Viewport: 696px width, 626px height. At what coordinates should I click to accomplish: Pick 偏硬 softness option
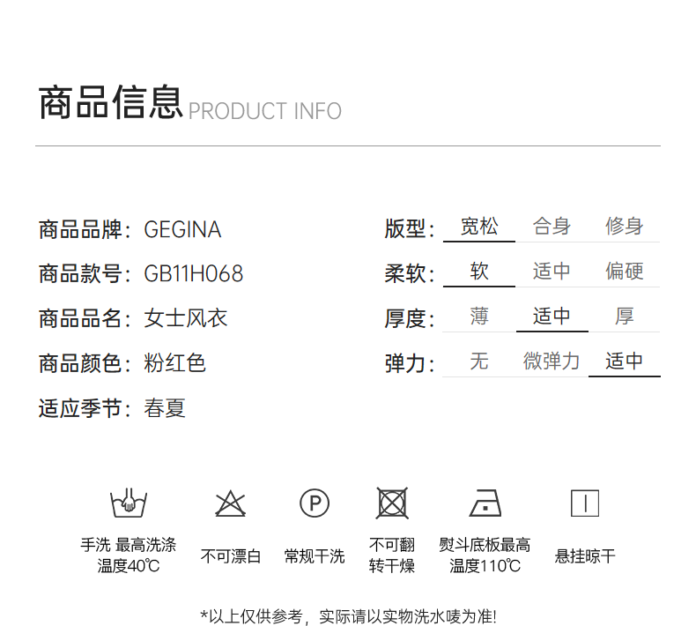[624, 272]
